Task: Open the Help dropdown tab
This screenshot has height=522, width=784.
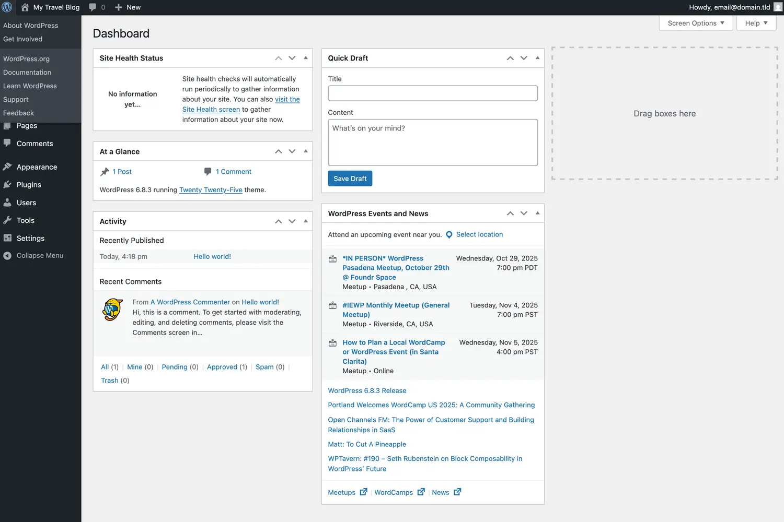Action: tap(756, 23)
